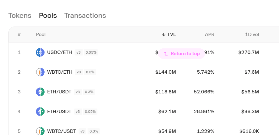Viewport: 279px width, 135px height.
Task: Switch to the Tokens tab
Action: 20,16
